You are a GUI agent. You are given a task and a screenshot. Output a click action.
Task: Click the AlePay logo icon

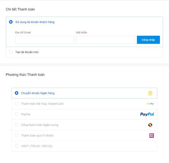click(150, 104)
